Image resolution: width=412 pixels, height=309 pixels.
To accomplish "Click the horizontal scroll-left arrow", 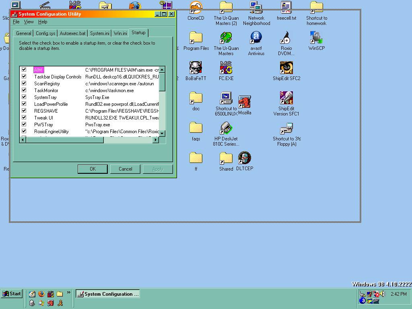I will pyautogui.click(x=23, y=140).
